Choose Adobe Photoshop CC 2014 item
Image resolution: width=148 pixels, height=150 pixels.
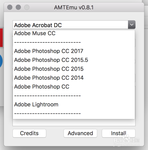(x=74, y=78)
